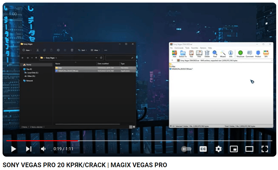
Task: Click the SFX icon in WinRAR
Action: [266, 54]
